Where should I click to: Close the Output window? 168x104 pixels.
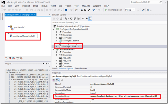[x=49, y=64]
